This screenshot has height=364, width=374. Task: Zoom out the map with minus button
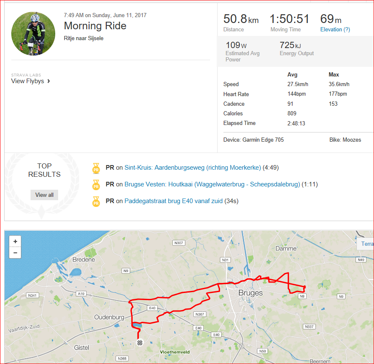click(15, 253)
